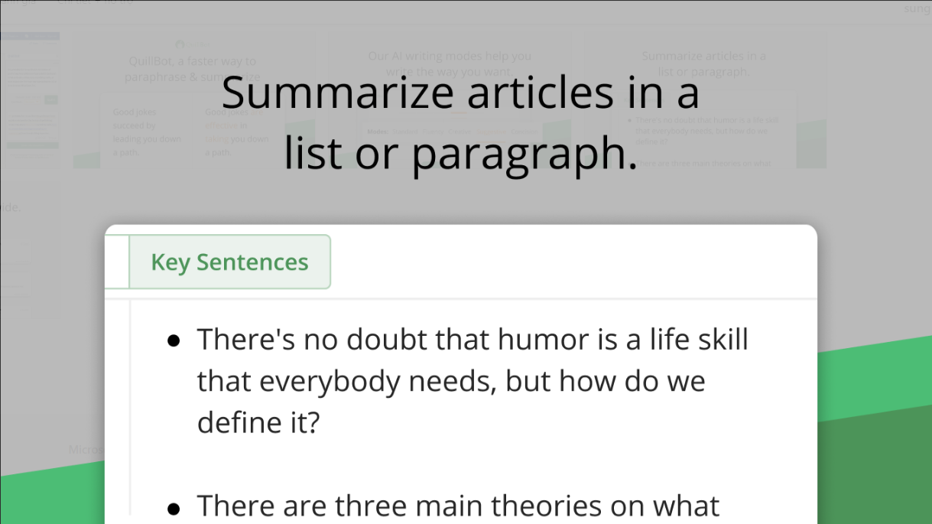Open the dimmed Summarize articles thumbnail
The image size is (932, 524).
pyautogui.click(x=704, y=99)
